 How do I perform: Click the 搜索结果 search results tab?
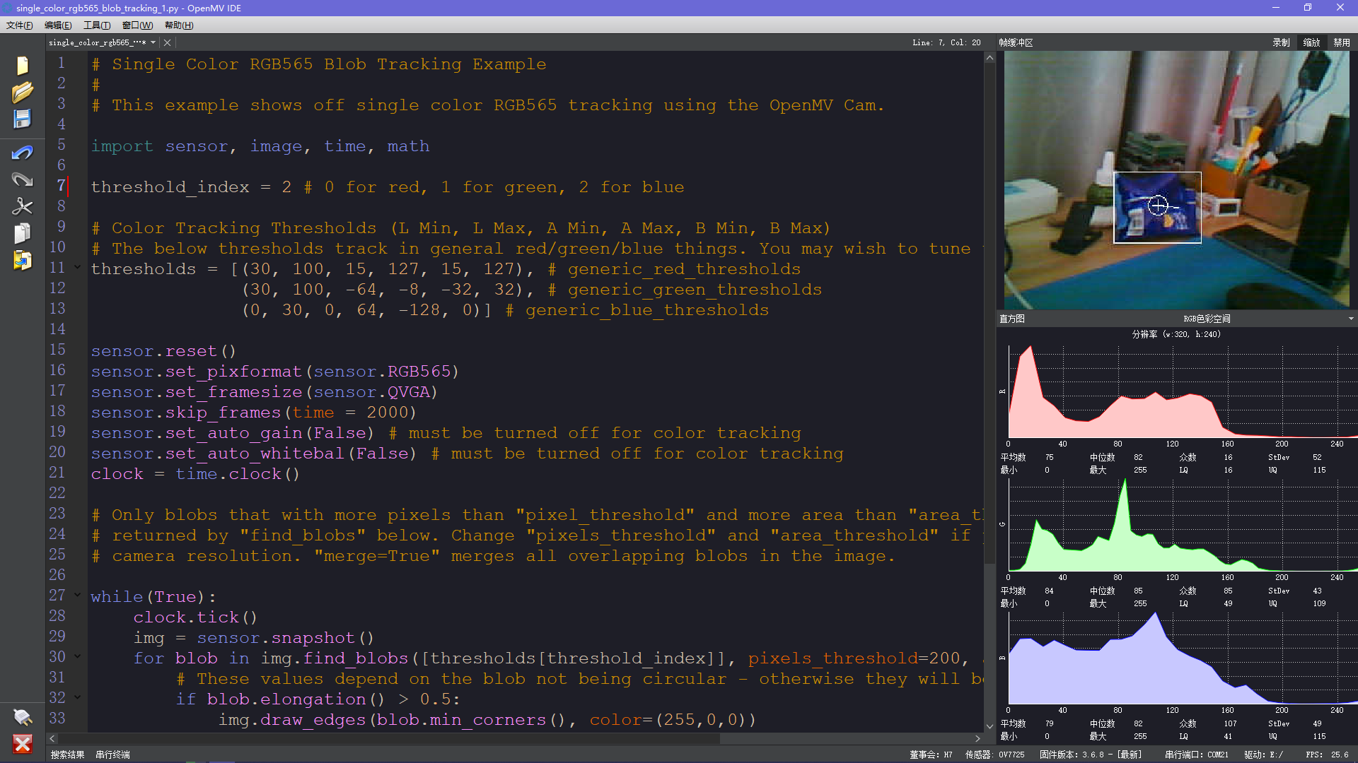point(67,755)
